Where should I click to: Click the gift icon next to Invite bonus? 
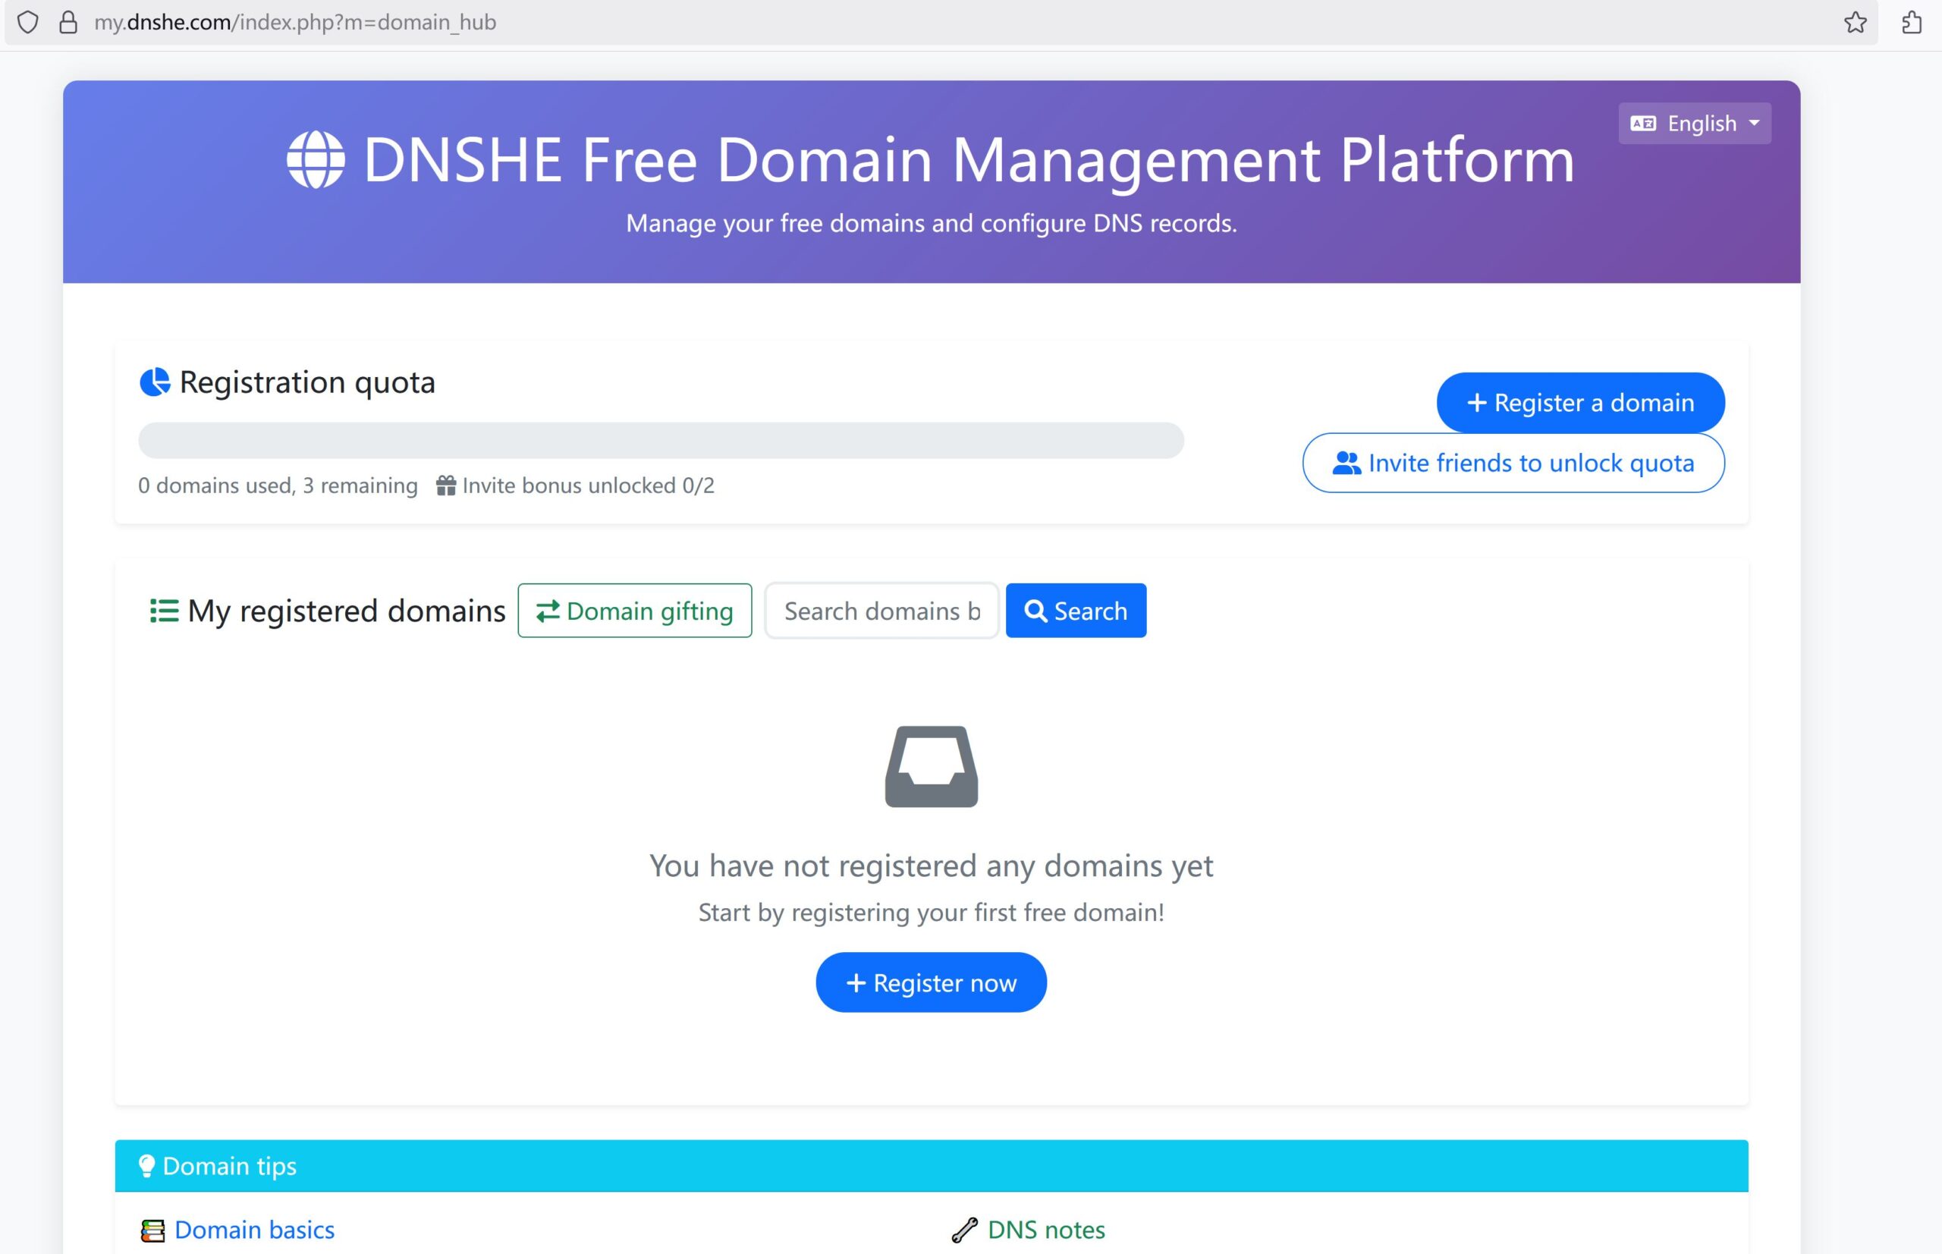coord(446,486)
